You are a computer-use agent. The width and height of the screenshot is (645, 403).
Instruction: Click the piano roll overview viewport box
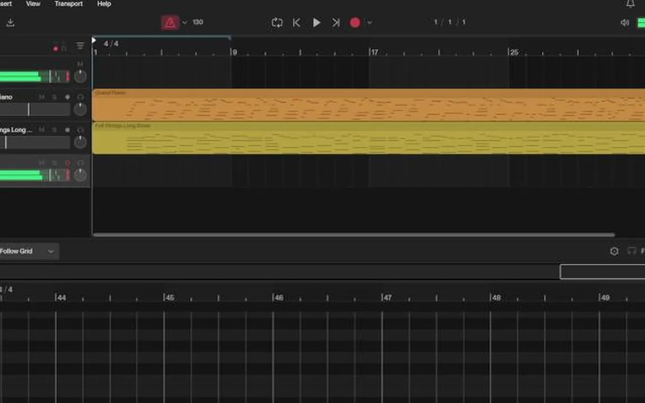click(x=602, y=272)
